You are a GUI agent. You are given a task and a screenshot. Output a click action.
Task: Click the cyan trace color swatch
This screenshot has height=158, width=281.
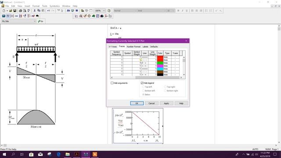pos(160,68)
